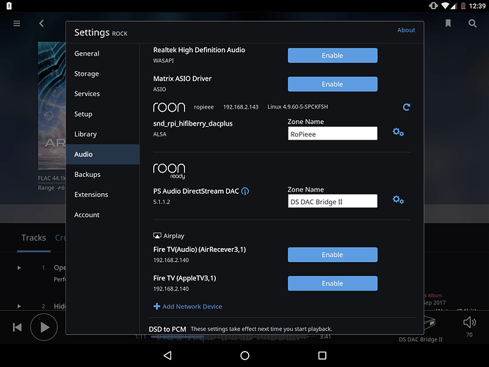Open search with the magnifier icon

click(472, 23)
